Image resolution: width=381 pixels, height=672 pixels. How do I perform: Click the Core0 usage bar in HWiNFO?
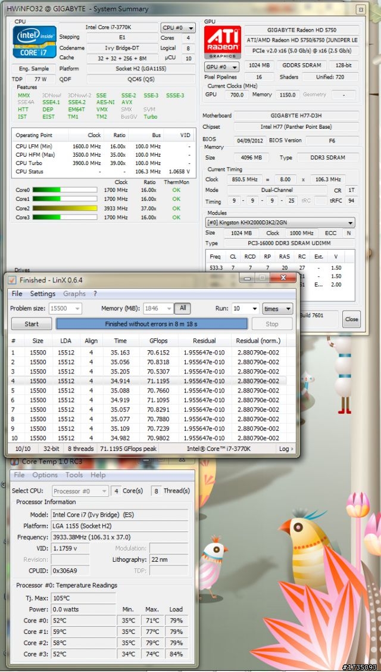coord(65,190)
